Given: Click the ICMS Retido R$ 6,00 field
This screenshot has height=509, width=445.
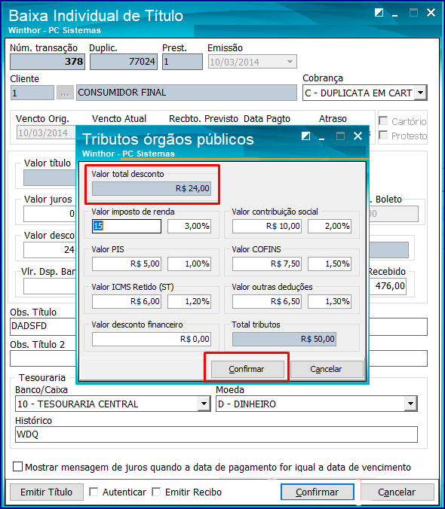Looking at the screenshot, I should [x=127, y=301].
